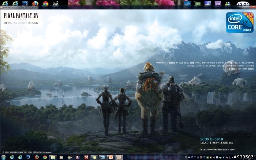Click the CH language indicator in the tray
This screenshot has height=160, width=256.
coord(186,157)
